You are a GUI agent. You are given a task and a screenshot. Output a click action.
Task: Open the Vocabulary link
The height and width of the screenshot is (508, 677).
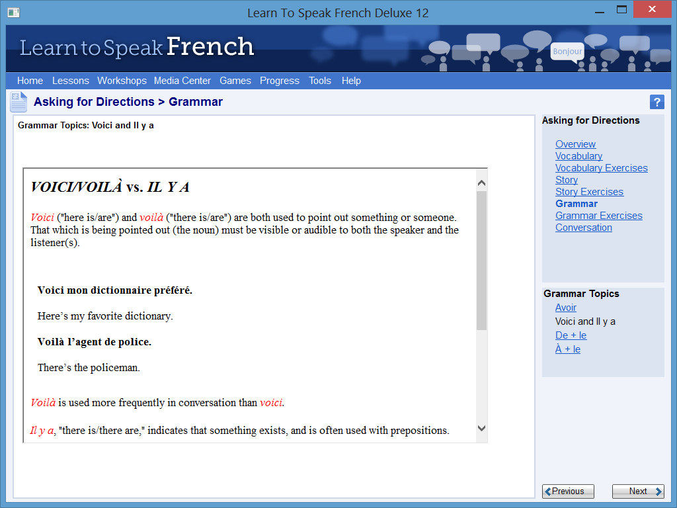point(578,156)
